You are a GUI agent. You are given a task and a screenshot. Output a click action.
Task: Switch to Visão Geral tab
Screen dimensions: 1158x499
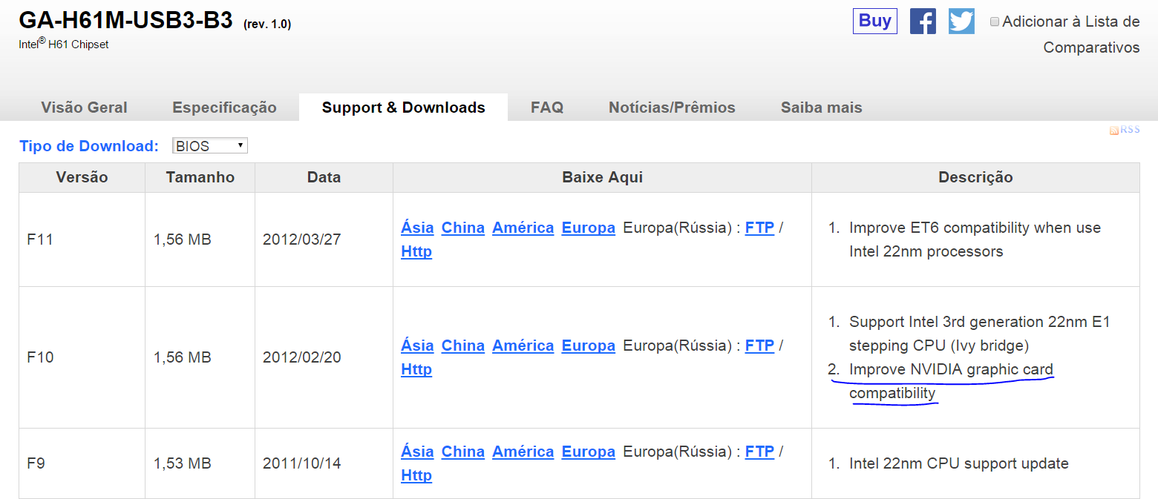click(x=85, y=108)
